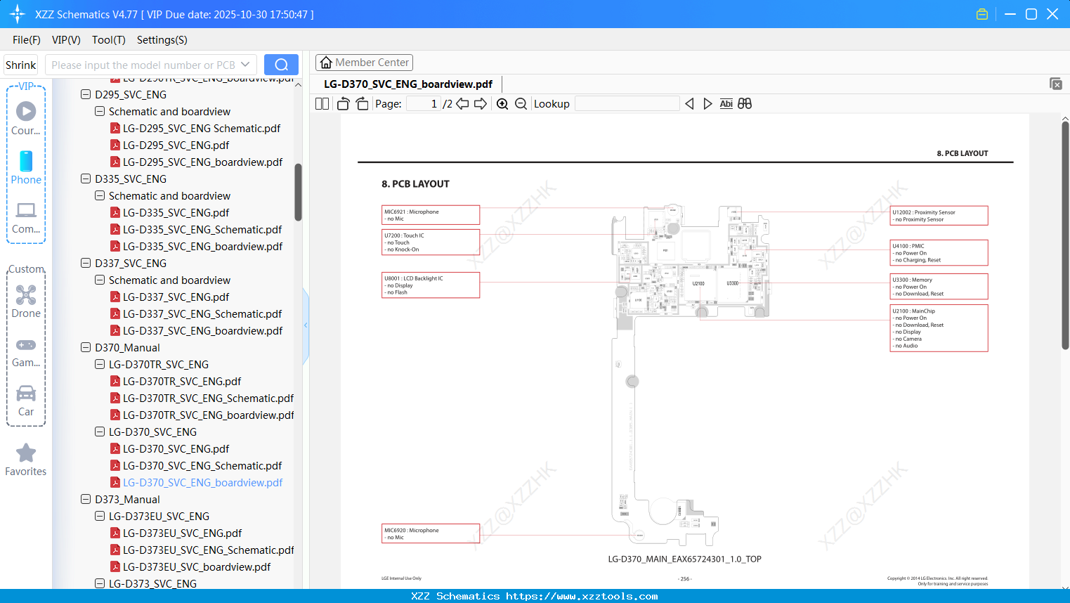1070x603 pixels.
Task: Toggle two-page view mode
Action: tap(322, 103)
